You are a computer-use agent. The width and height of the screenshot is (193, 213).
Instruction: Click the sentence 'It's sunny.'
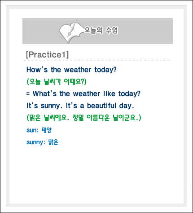pos(44,106)
